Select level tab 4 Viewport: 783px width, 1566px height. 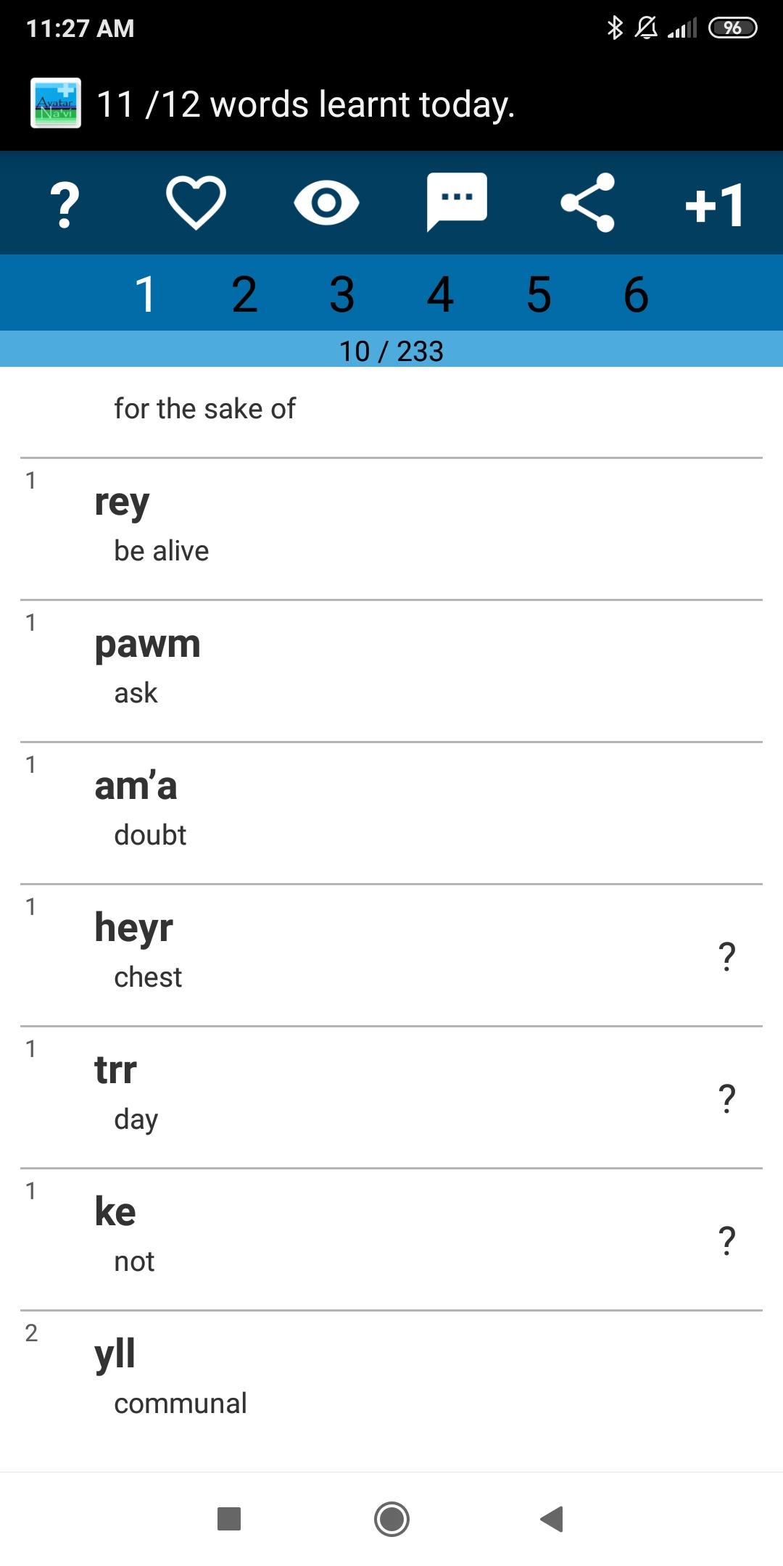[440, 294]
